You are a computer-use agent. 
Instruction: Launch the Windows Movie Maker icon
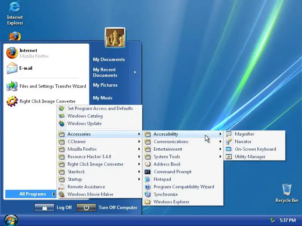pos(62,194)
